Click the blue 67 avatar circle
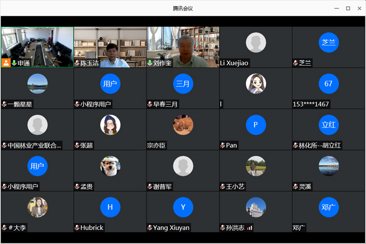 coord(329,84)
